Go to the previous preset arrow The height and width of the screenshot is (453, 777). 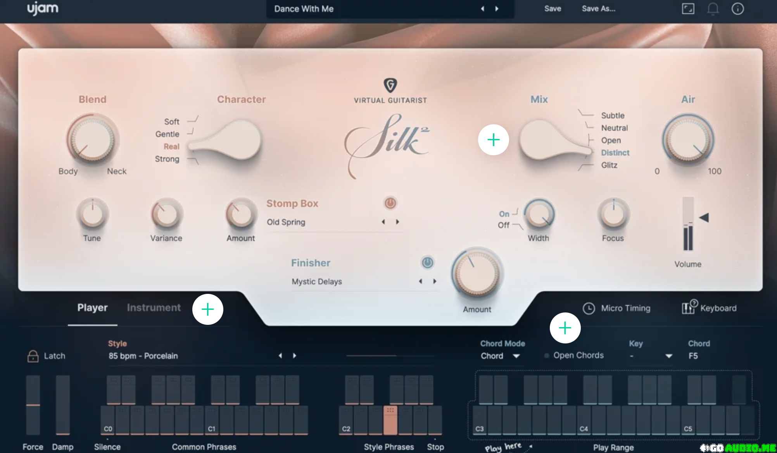483,9
